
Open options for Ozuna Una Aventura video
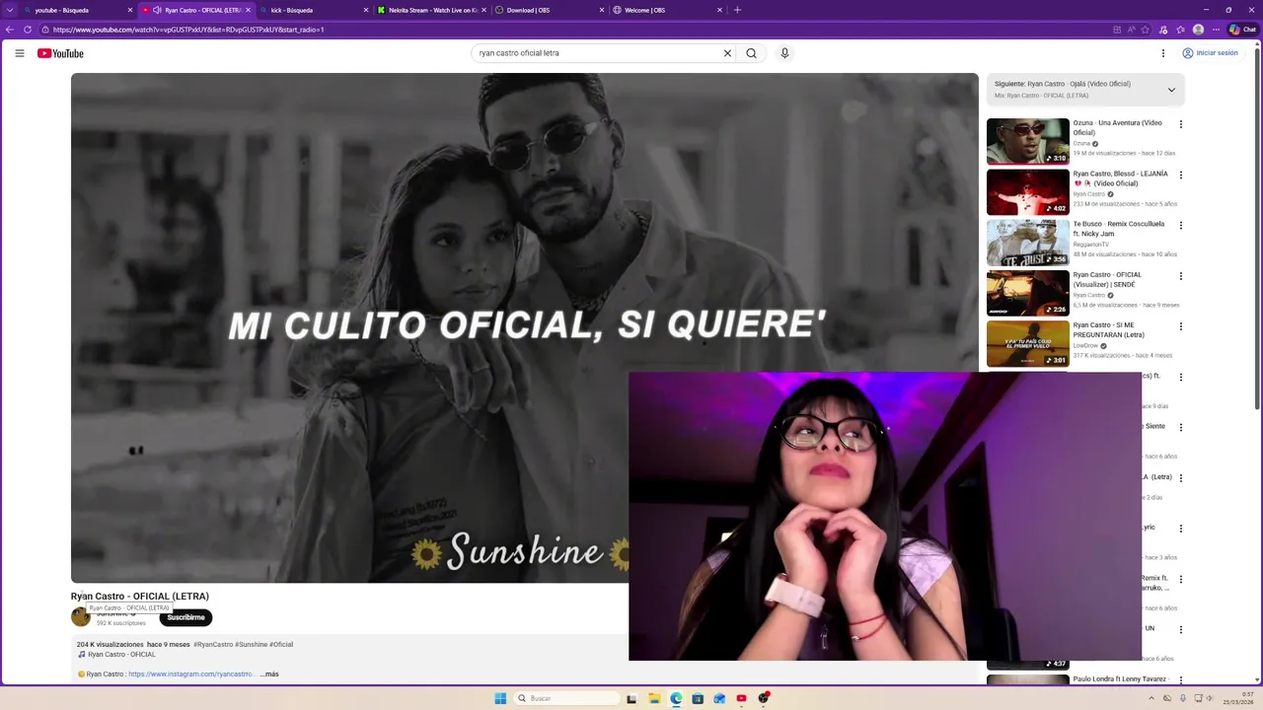click(1180, 124)
